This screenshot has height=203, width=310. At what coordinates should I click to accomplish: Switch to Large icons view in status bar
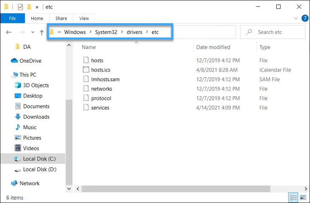303,198
